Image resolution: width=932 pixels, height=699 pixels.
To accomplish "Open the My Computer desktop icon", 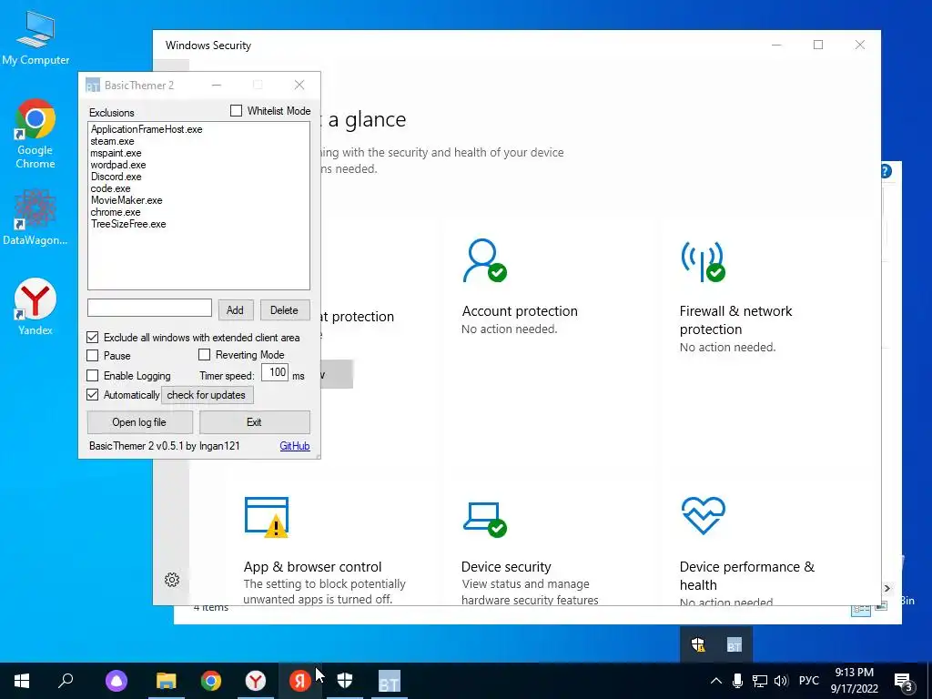I will pyautogui.click(x=35, y=37).
